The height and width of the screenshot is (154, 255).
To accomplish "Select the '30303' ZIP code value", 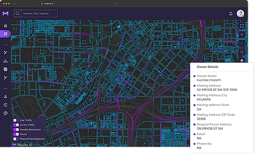I will (201, 119).
